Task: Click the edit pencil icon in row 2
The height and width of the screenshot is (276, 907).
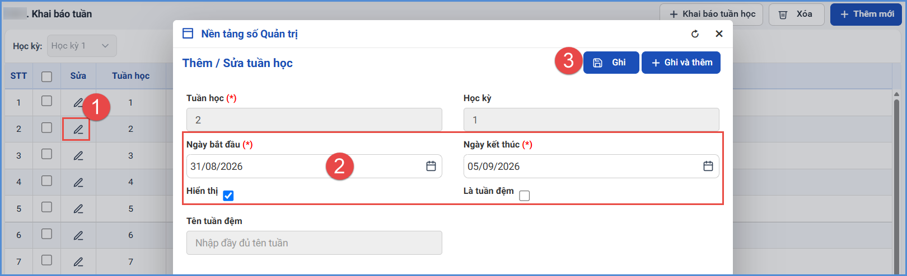Action: [78, 130]
